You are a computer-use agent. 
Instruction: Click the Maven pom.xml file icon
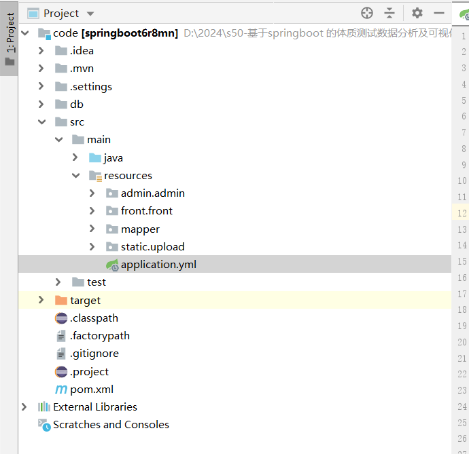click(x=61, y=390)
